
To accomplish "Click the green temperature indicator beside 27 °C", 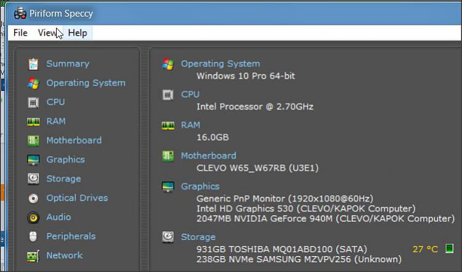I will pos(449,249).
